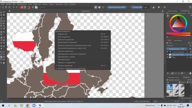Move the layer up in the stack

click(179, 73)
